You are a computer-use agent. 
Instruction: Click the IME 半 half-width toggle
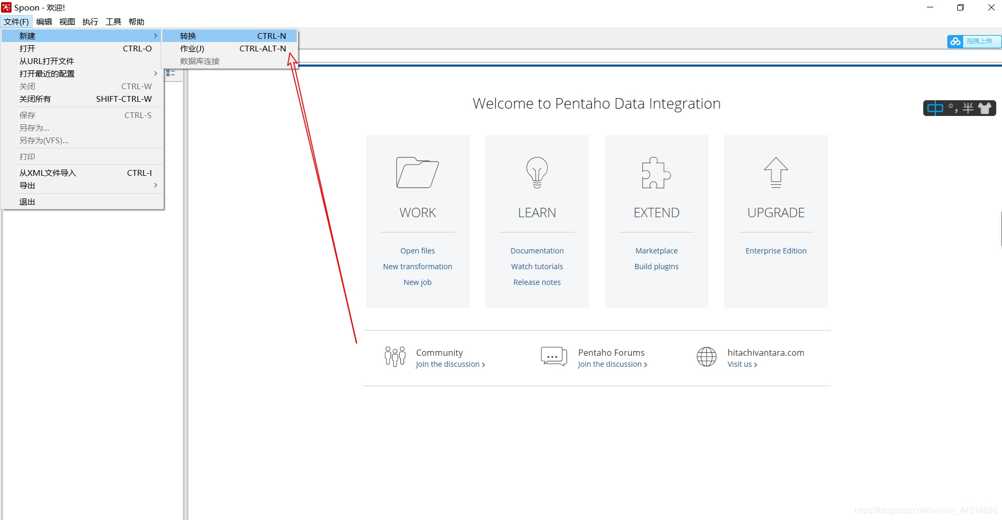coord(968,108)
